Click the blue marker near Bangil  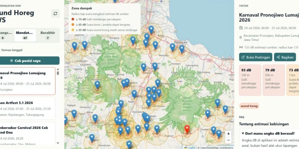tap(151, 30)
